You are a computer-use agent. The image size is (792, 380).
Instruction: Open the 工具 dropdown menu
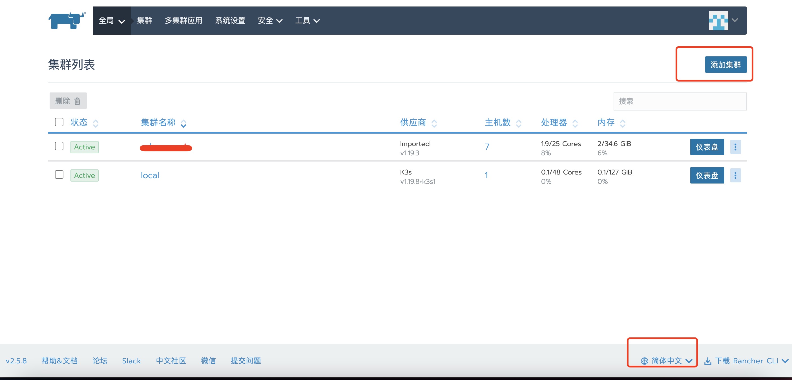click(307, 20)
